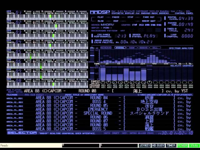Toggle ALLDIR mode in the selector bar

click(142, 133)
